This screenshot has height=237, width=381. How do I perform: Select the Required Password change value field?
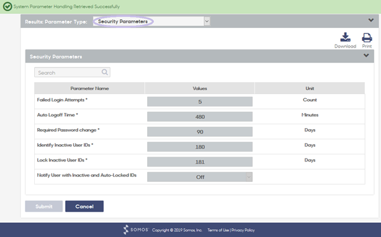coord(200,132)
